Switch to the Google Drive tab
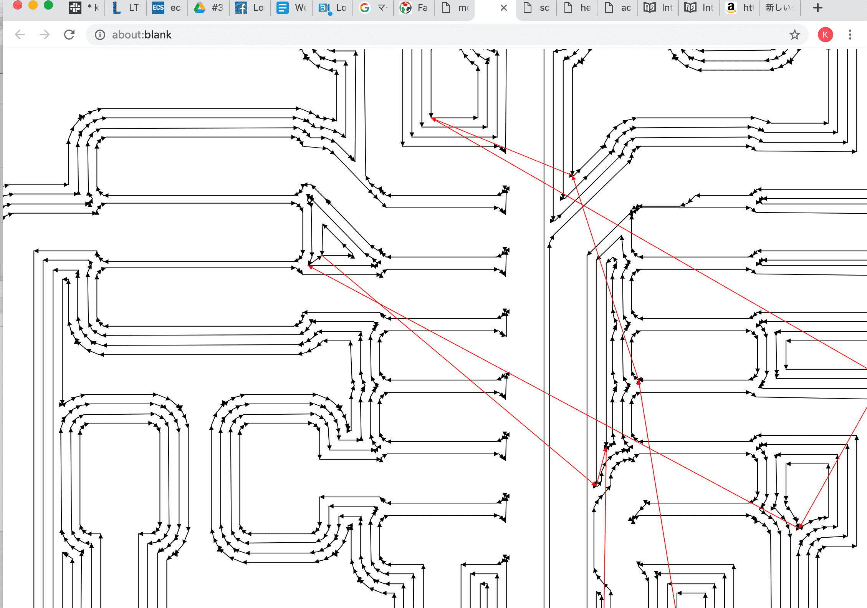Image resolution: width=867 pixels, height=608 pixels. pyautogui.click(x=208, y=8)
